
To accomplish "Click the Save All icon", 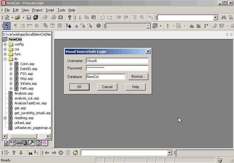I will pos(36,17).
